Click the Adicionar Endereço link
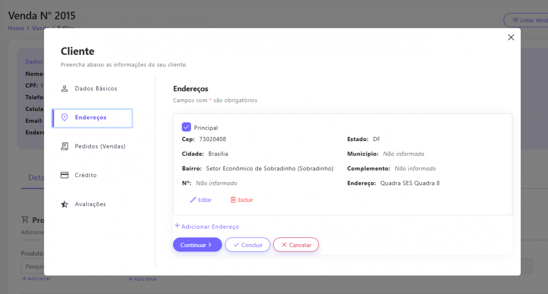The width and height of the screenshot is (548, 294). 210,227
